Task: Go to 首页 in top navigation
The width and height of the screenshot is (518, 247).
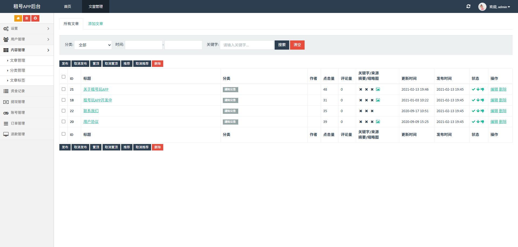Action: point(67,6)
